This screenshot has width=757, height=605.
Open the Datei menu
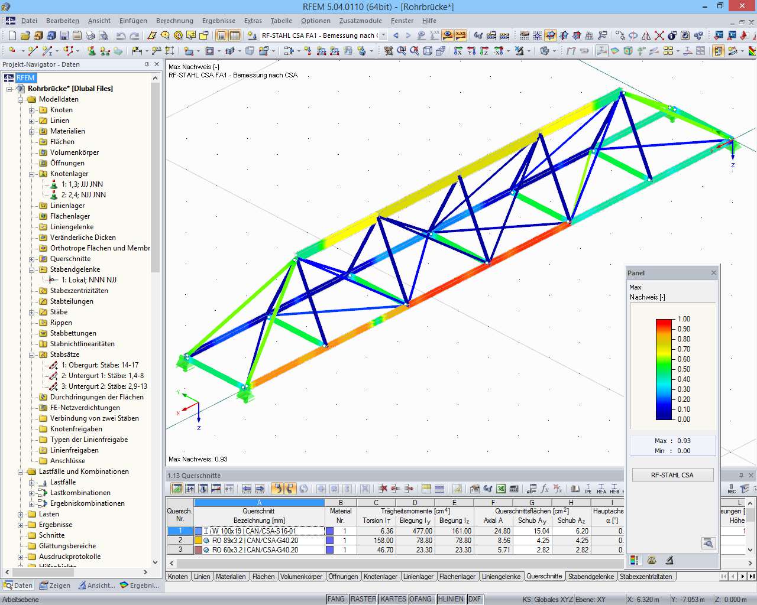(30, 21)
